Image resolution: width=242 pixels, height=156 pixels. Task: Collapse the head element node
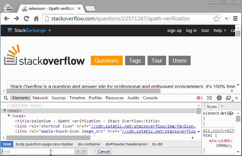[x=9, y=116]
